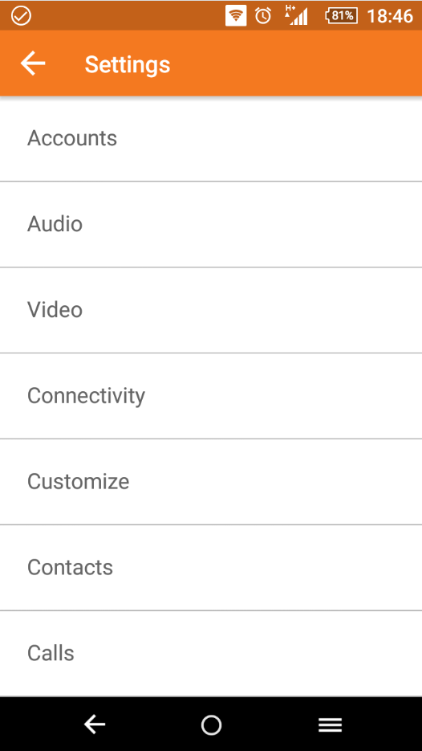Screen dimensions: 422x751
Task: Tap the battery 81% indicator
Action: coord(341,16)
